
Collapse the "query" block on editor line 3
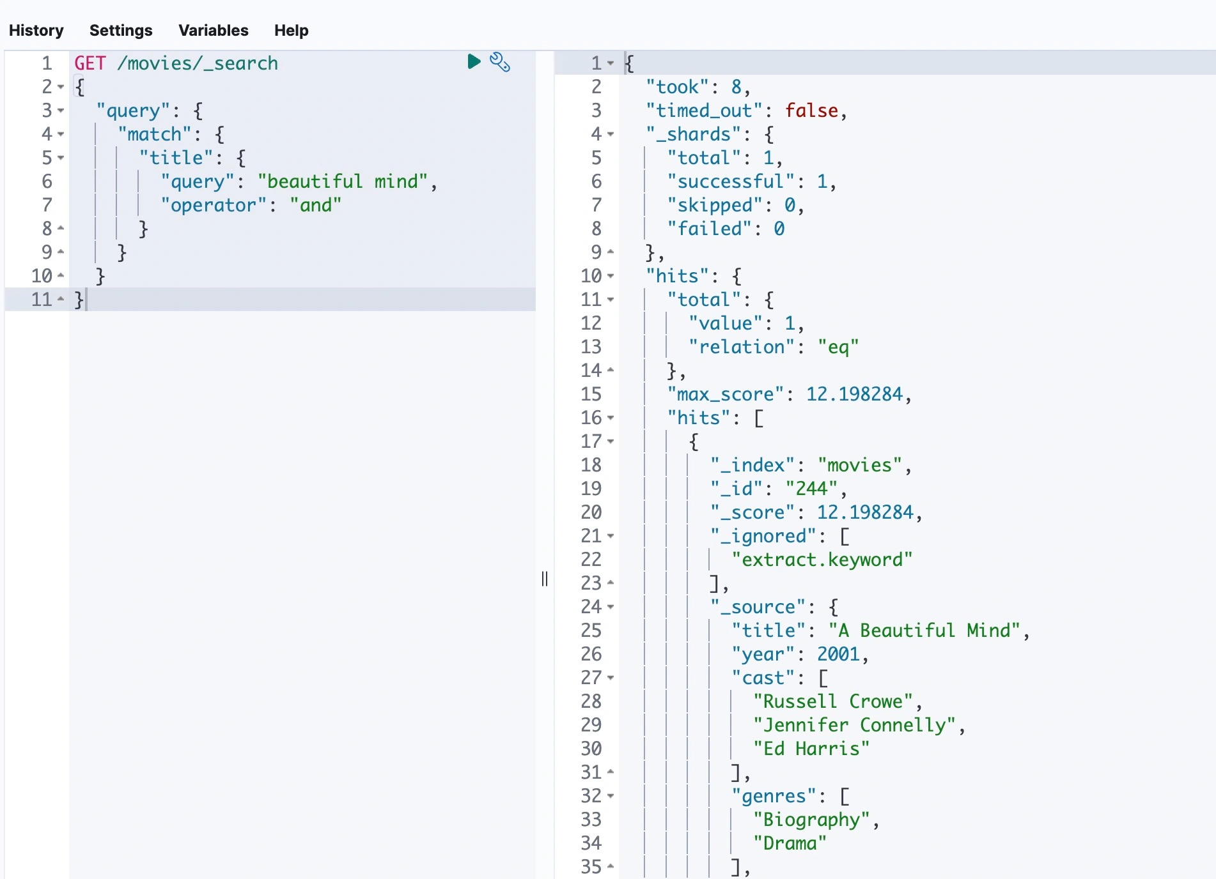[x=61, y=111]
